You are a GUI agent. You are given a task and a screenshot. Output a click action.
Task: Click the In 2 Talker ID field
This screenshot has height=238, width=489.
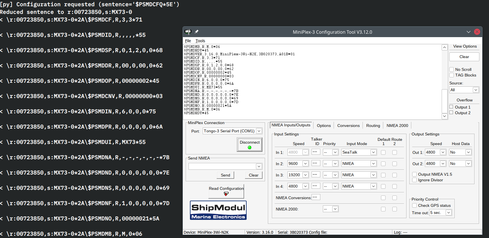(x=316, y=163)
